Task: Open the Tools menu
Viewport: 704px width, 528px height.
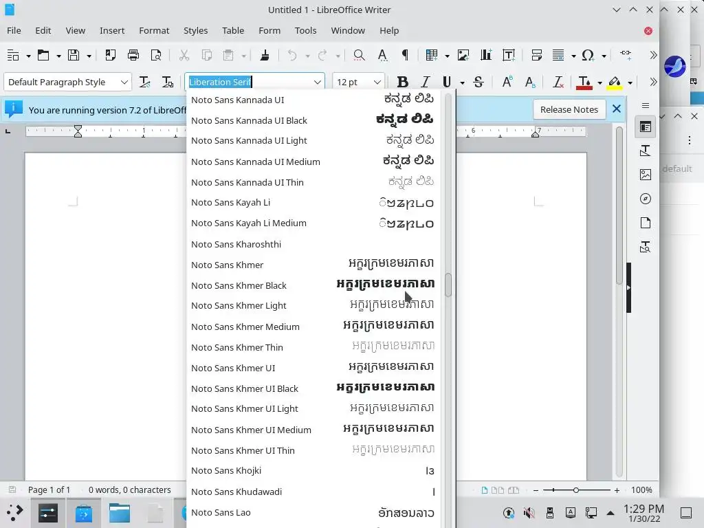Action: (x=305, y=30)
